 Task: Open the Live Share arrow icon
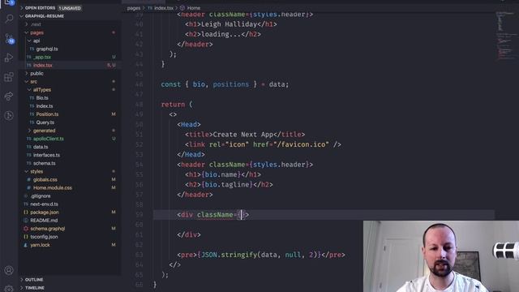coord(9,97)
